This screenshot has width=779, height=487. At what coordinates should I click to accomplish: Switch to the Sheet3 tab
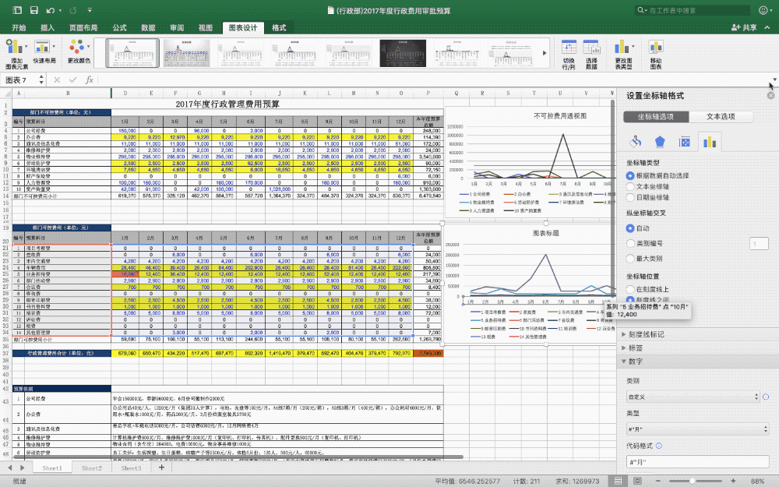[x=131, y=468]
